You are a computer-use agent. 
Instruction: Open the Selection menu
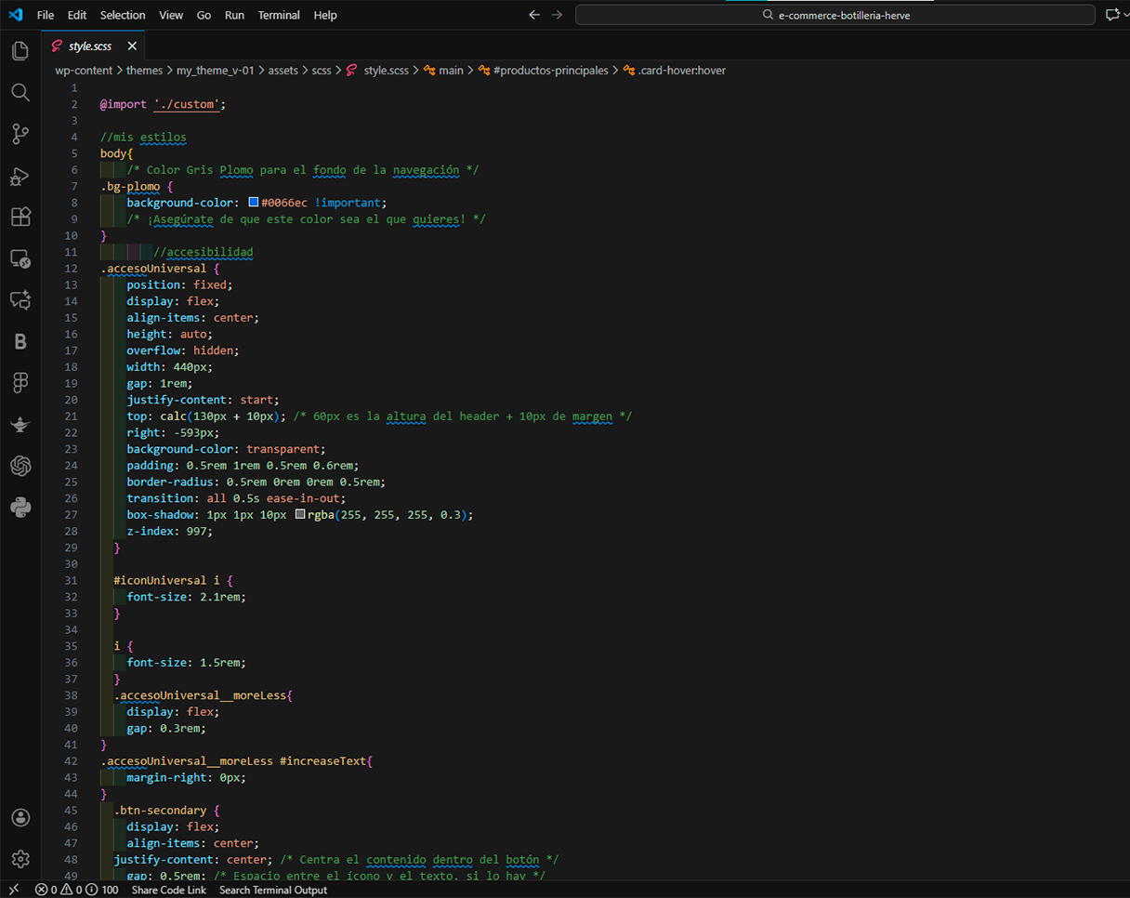click(x=123, y=15)
